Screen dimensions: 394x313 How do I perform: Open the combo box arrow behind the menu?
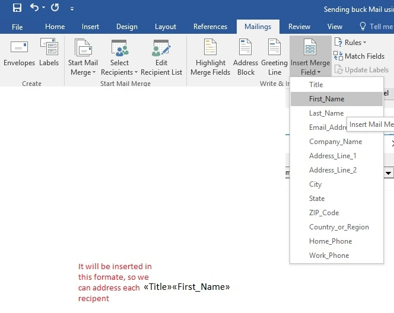[389, 173]
